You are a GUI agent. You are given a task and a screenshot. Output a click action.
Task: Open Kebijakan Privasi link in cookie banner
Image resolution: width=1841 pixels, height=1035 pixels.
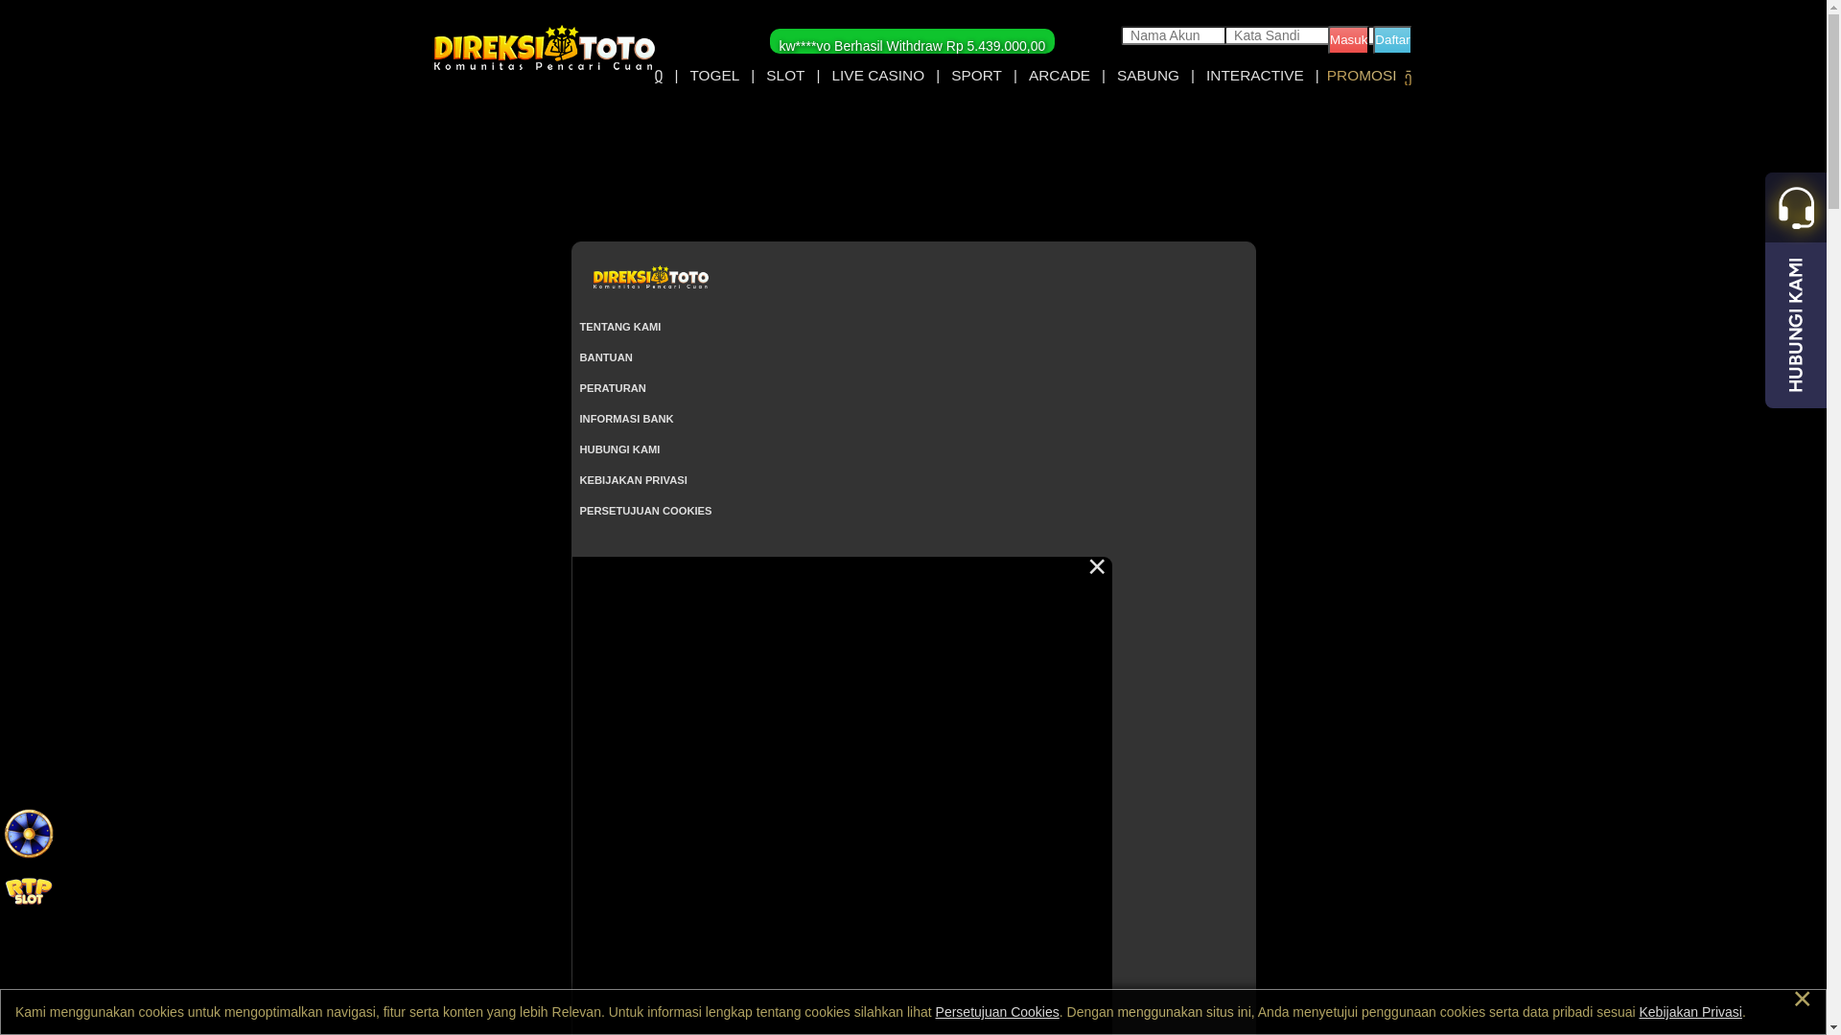[1690, 1012]
